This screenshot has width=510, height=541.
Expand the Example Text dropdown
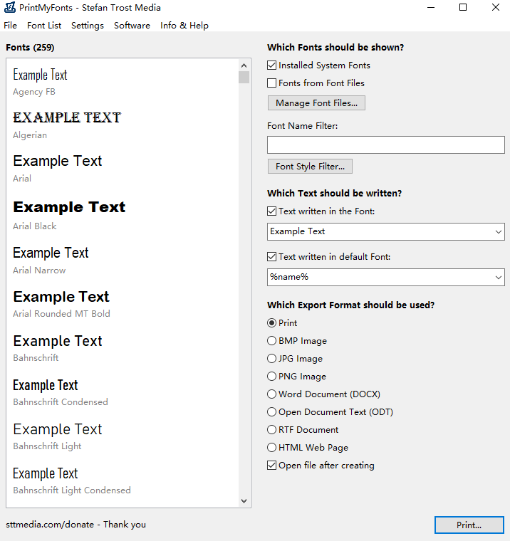tap(497, 231)
